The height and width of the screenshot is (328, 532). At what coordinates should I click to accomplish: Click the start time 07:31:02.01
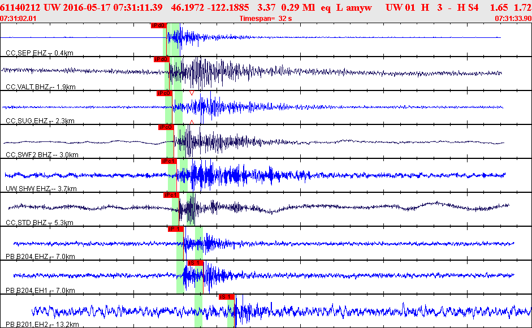pos(18,19)
